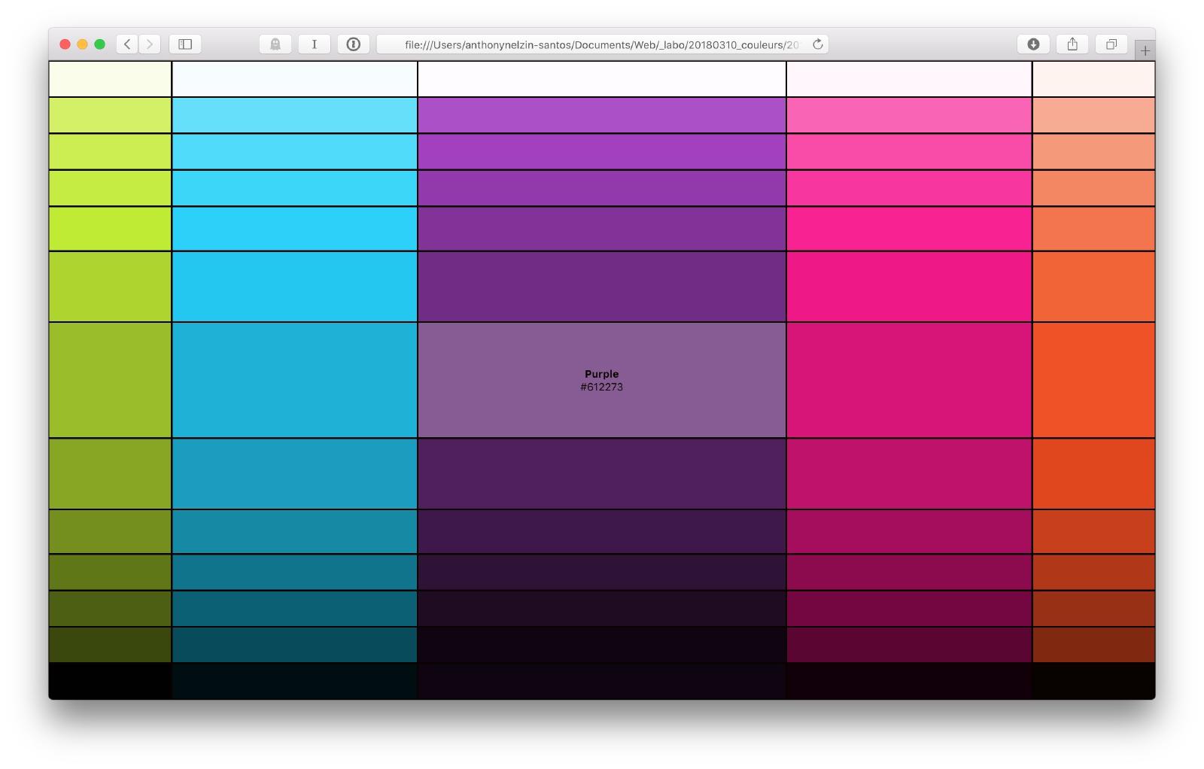Choose the tallest swatch in orange column
This screenshot has height=769, width=1204.
[1093, 380]
